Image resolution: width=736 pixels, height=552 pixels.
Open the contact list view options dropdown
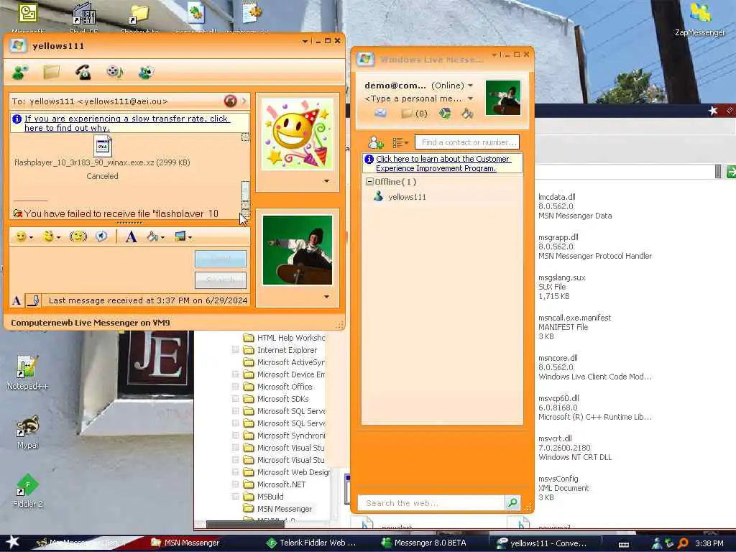pos(400,142)
